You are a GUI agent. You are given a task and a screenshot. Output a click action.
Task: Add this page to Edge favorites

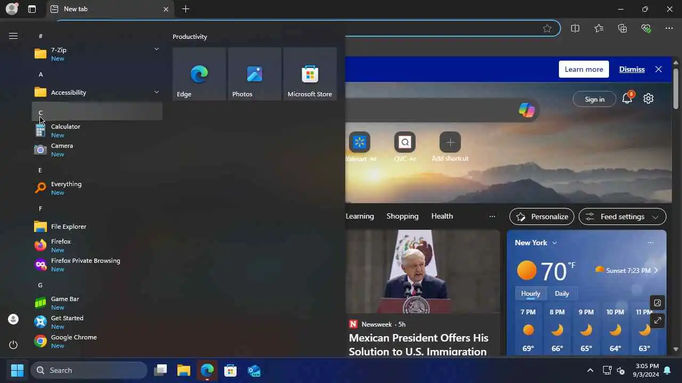click(x=547, y=28)
